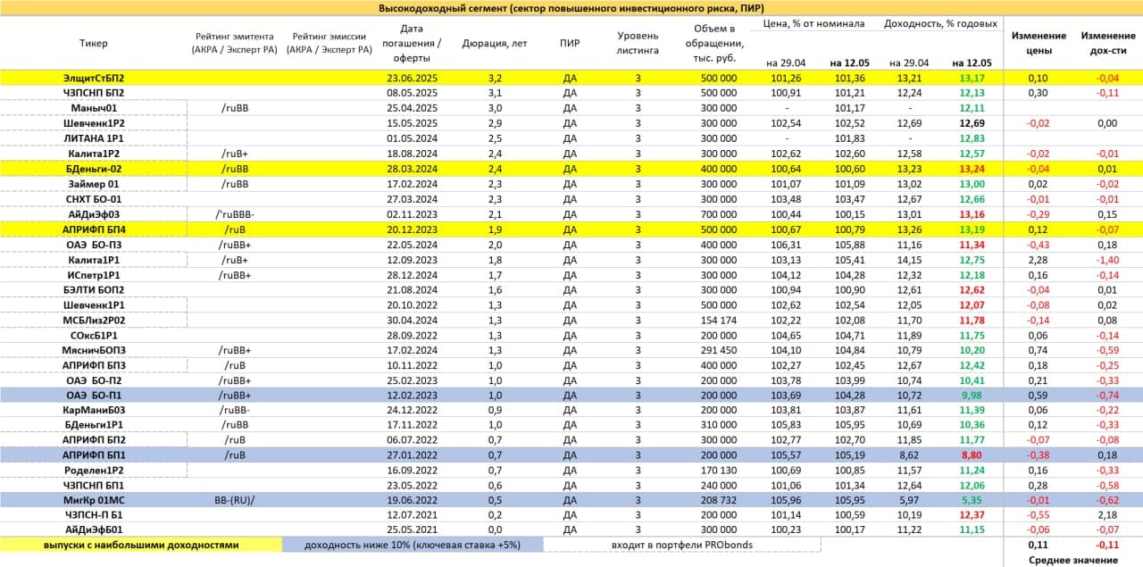
Task: Click the yellow legend 'выпуски с наибольшими доходностями'
Action: pyautogui.click(x=140, y=544)
